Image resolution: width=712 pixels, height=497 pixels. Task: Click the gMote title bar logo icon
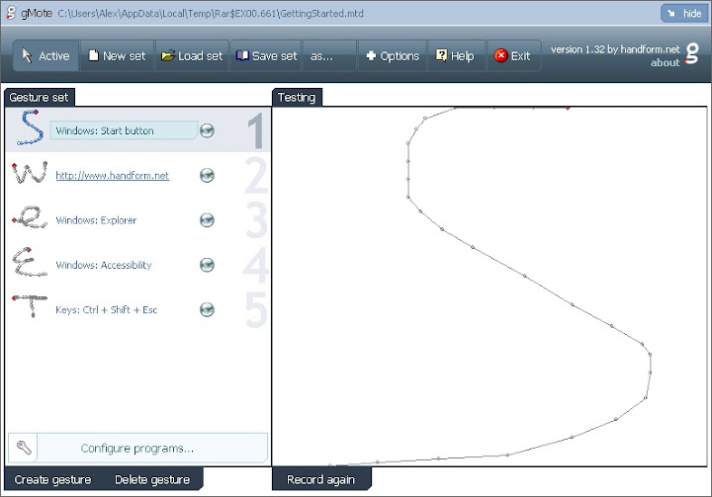coord(11,13)
